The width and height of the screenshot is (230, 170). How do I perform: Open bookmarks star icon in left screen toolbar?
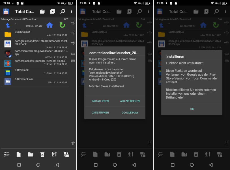click(x=52, y=11)
